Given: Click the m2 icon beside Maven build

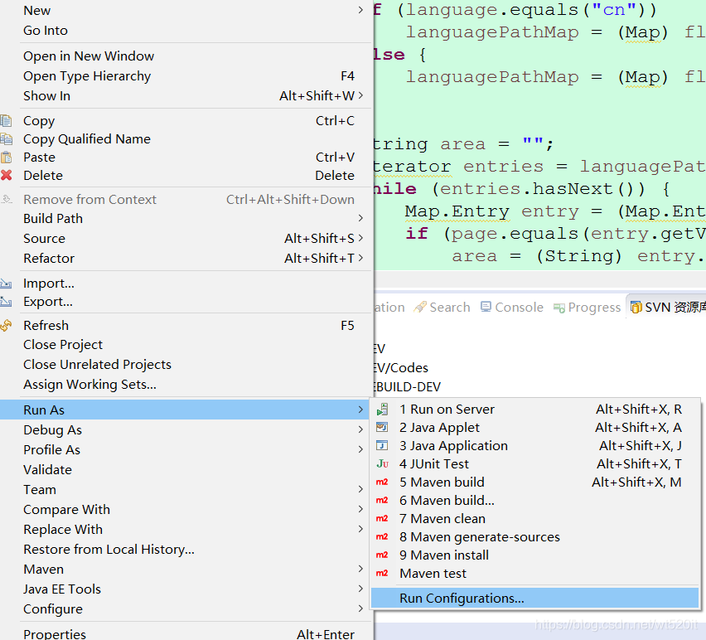Looking at the screenshot, I should click(382, 482).
